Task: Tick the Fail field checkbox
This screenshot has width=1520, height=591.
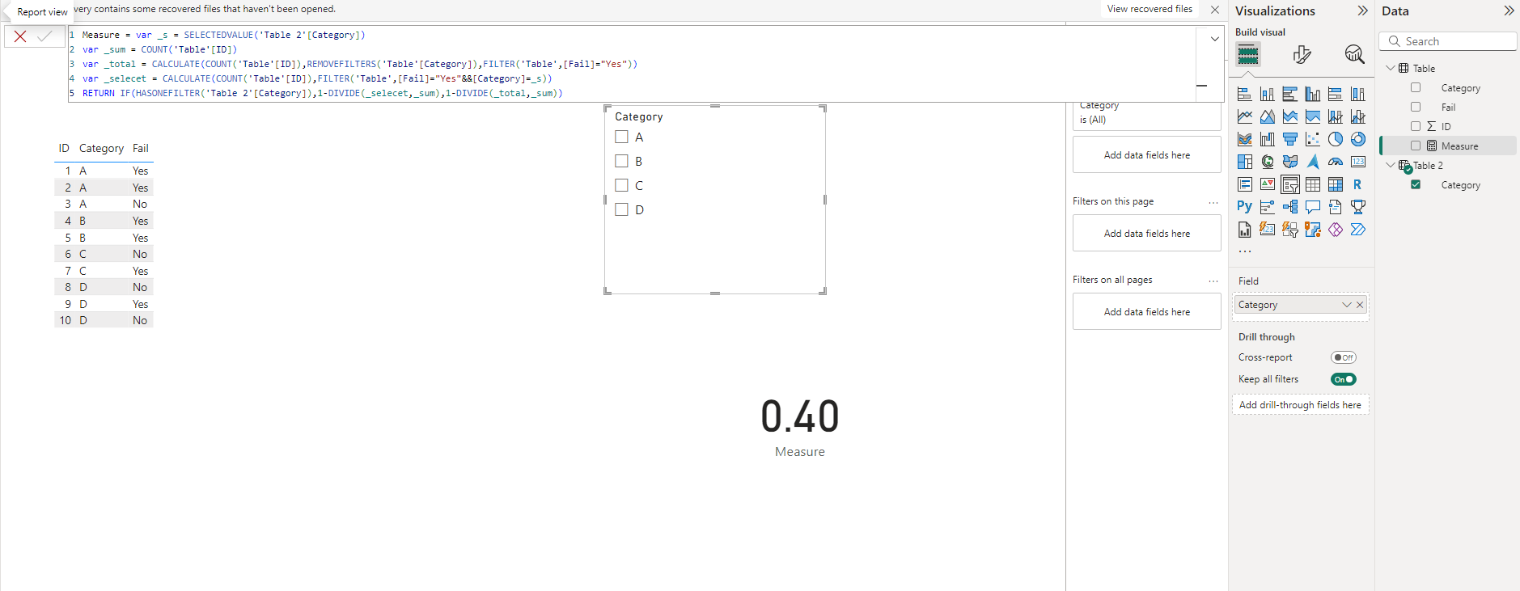Action: 1416,108
